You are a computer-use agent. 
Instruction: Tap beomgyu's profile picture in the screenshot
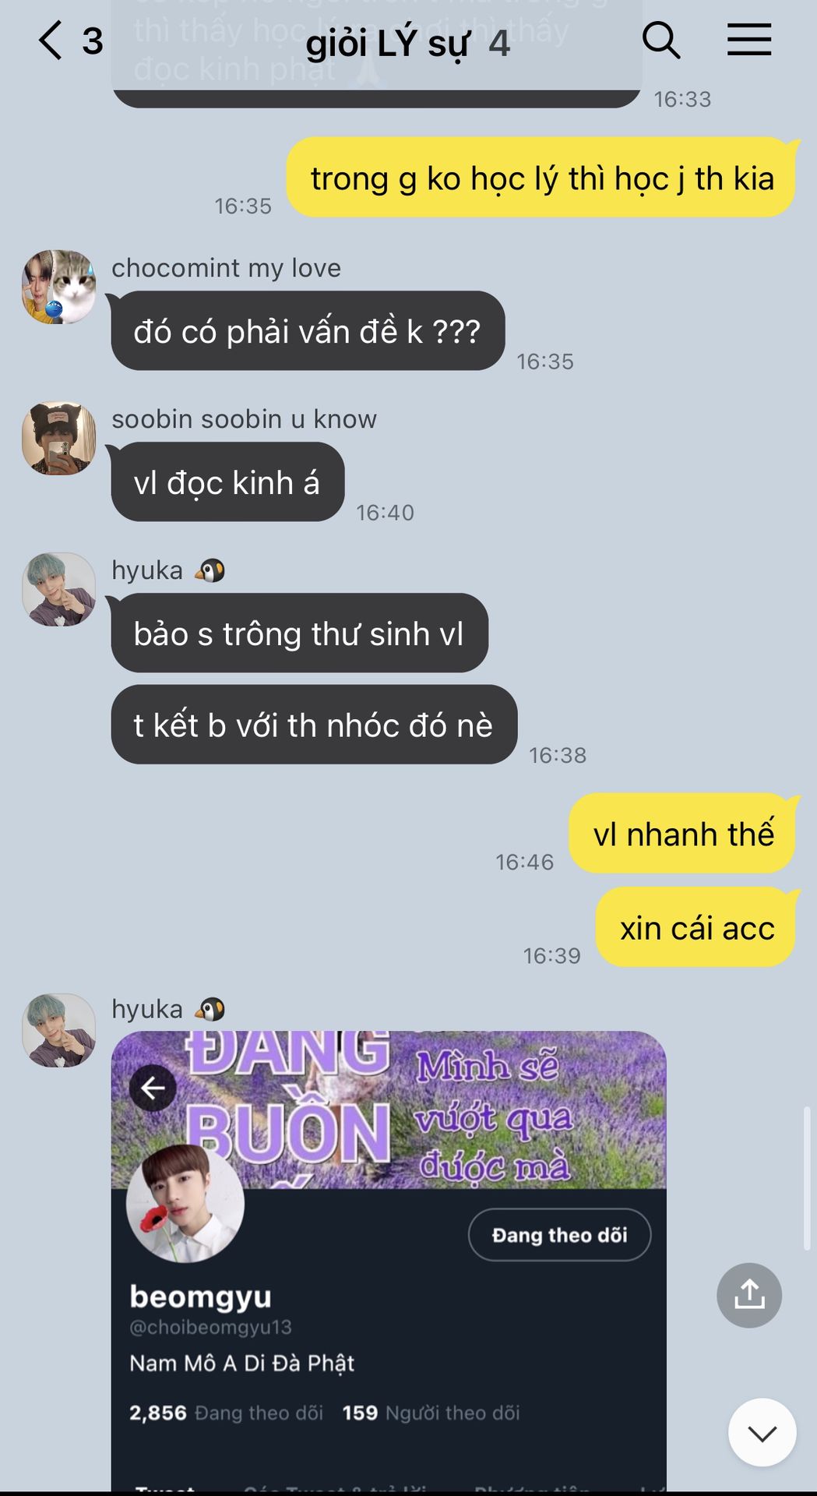(185, 1203)
